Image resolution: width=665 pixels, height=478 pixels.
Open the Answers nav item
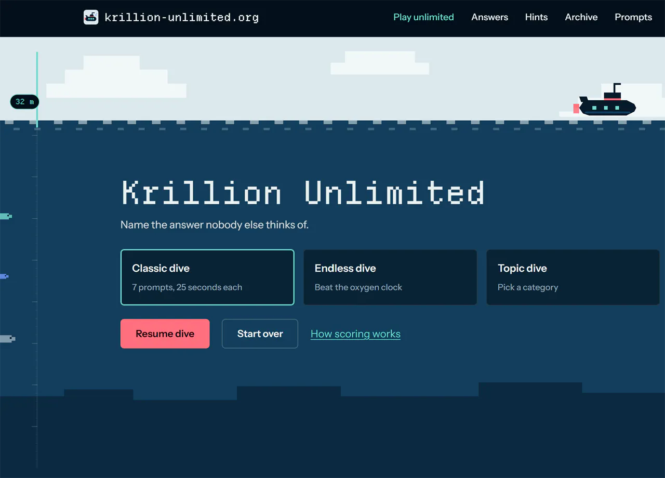489,17
